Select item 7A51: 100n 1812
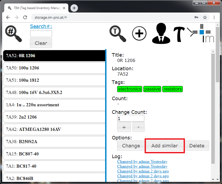 pos(54,80)
